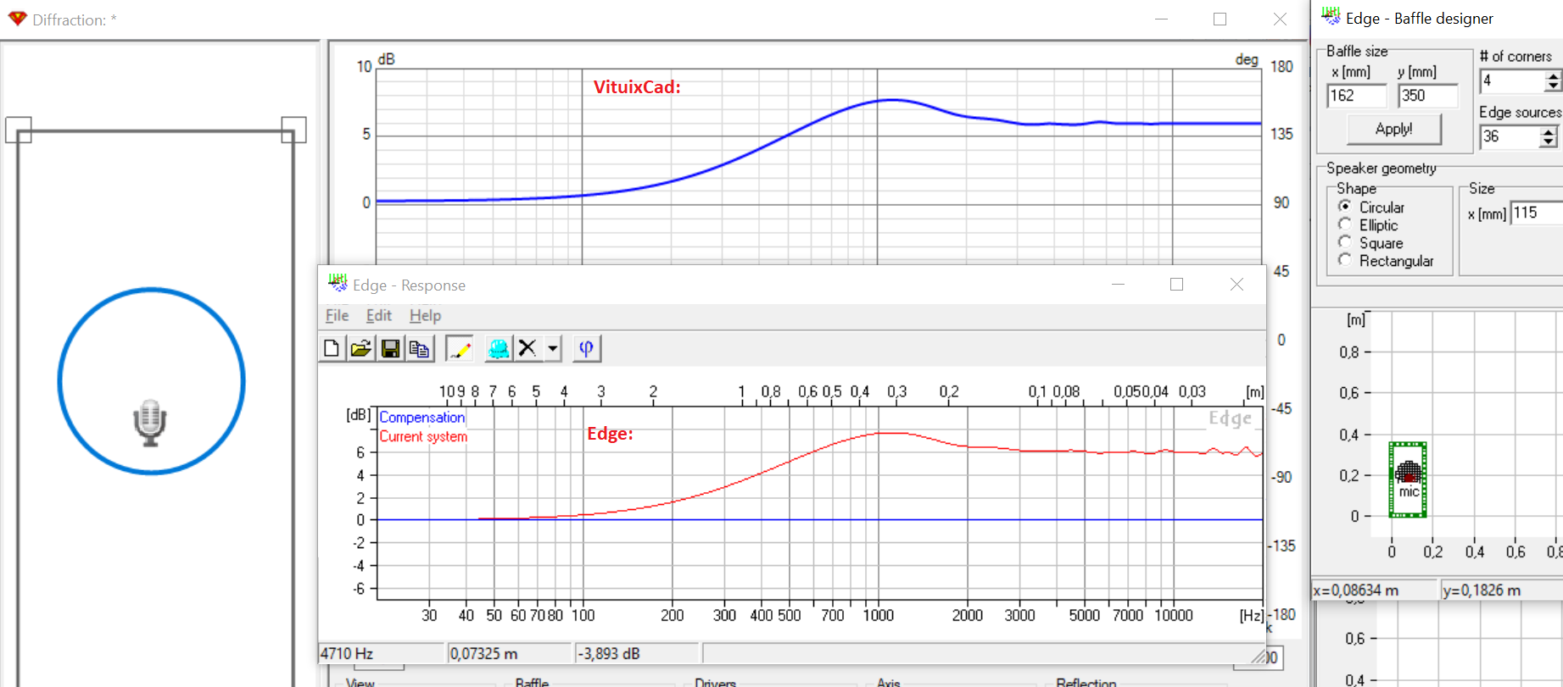Click the Diffraction window app icon
The height and width of the screenshot is (687, 1563).
pyautogui.click(x=17, y=19)
